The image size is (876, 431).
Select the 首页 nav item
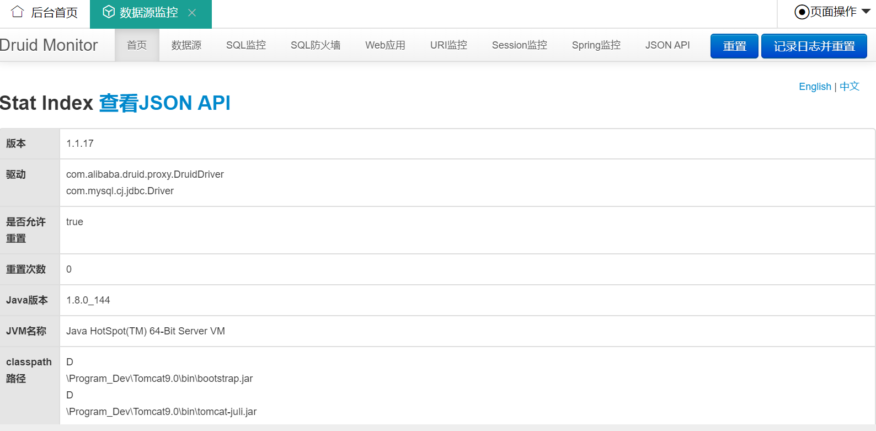137,45
